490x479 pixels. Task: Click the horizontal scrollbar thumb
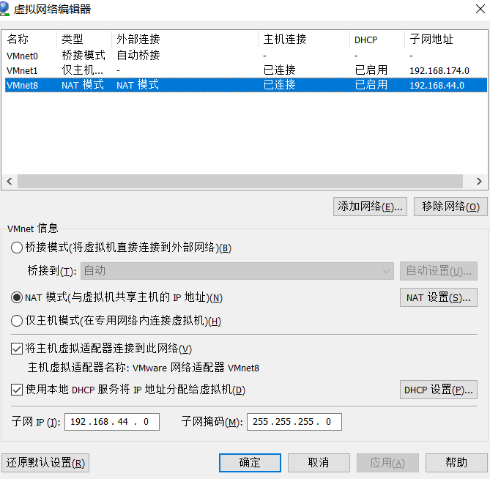[240, 181]
